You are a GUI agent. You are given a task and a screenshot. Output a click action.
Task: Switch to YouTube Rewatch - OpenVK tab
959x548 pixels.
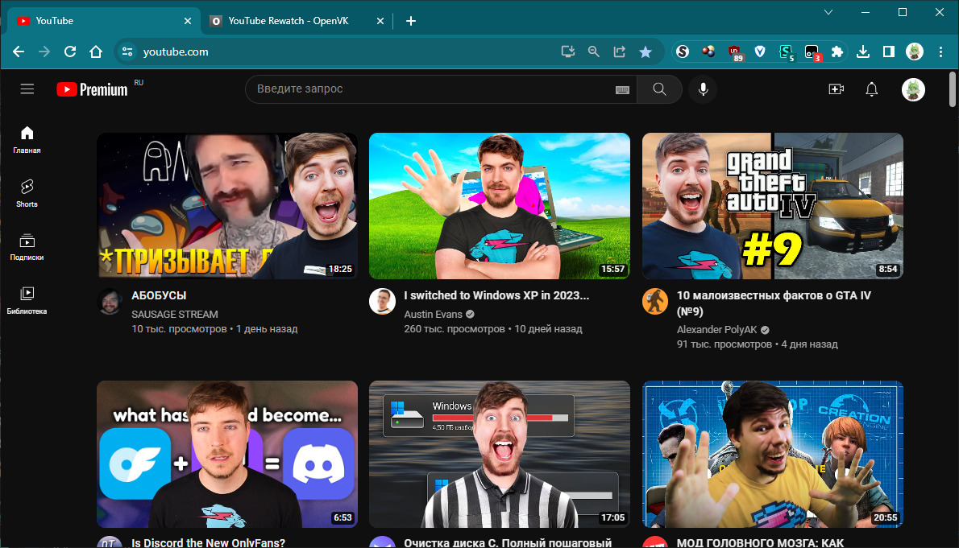coord(296,21)
